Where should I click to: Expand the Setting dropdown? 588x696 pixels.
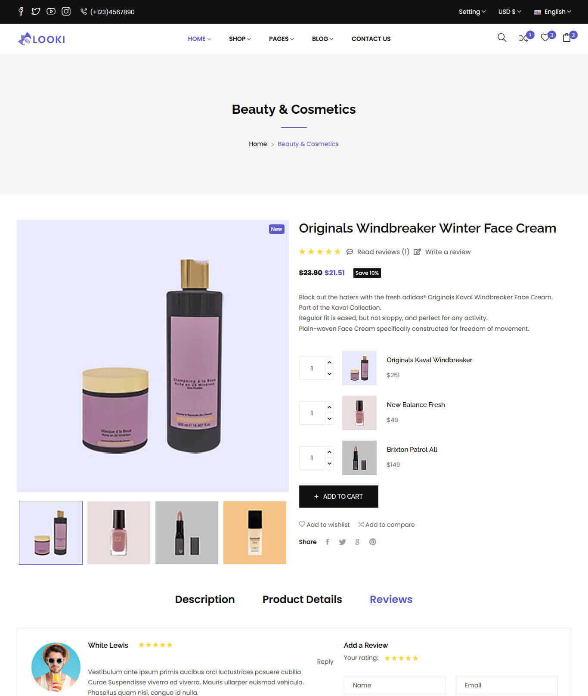coord(472,12)
